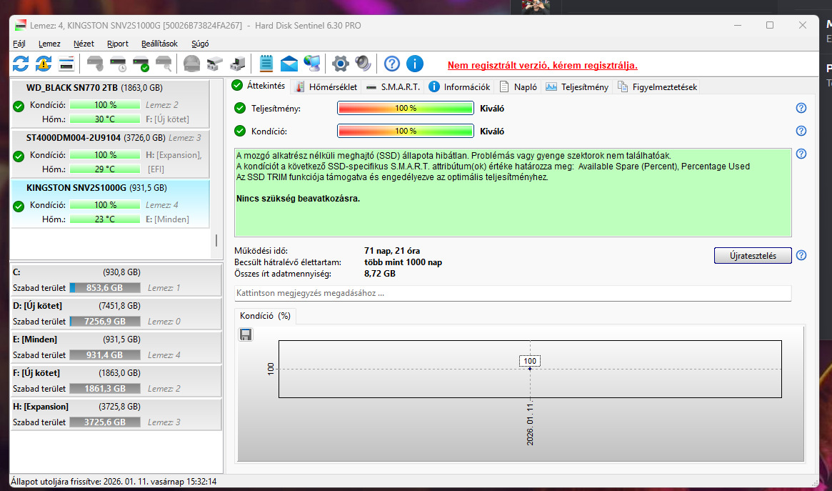Open the Beállítások menu
This screenshot has width=832, height=491.
[x=159, y=44]
